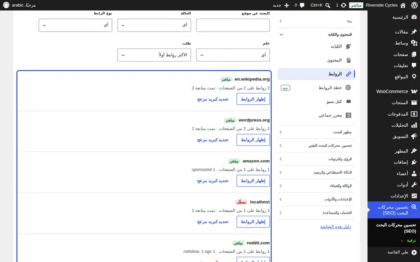Open the الحالة status dropdown

click(154, 25)
